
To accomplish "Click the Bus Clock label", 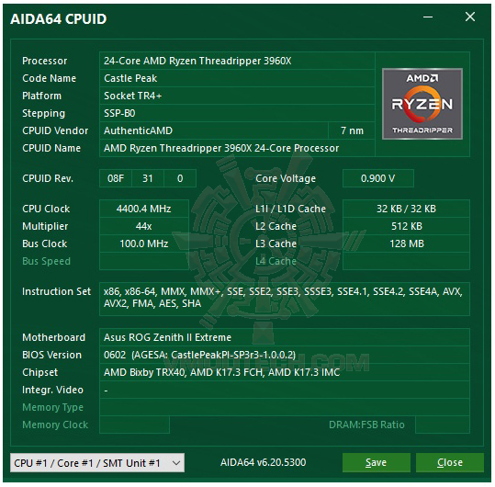I will pos(44,243).
